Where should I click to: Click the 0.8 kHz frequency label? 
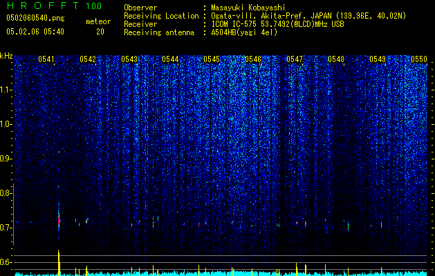[x=6, y=193]
